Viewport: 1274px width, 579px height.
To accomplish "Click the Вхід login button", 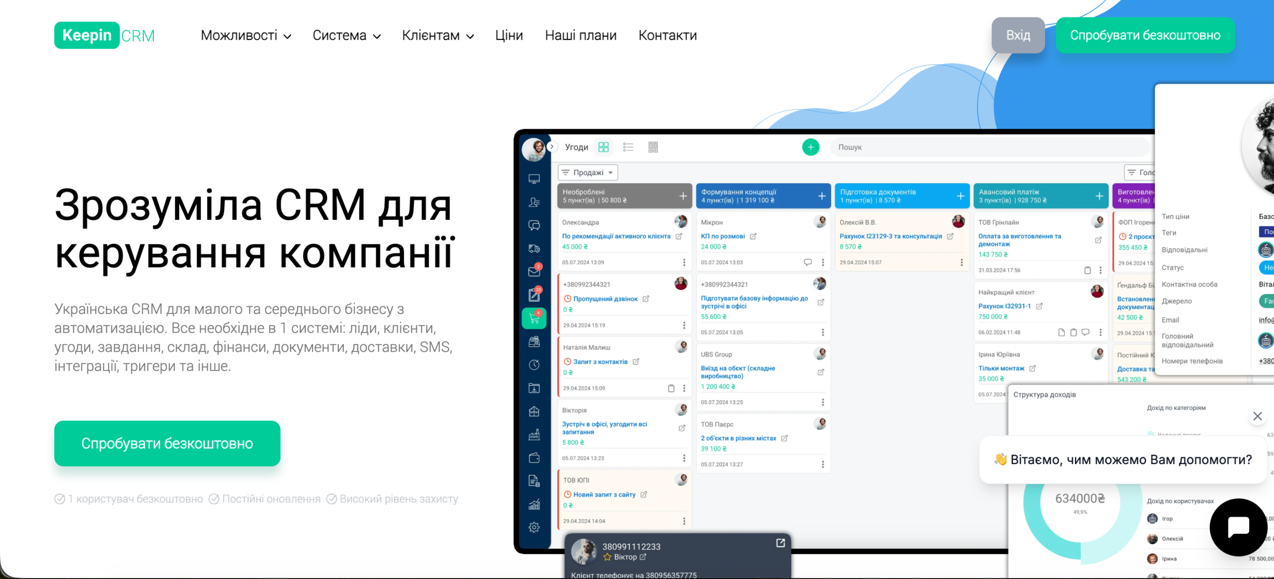I will (x=1018, y=35).
